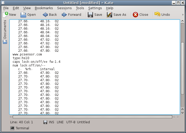Image resolution: width=186 pixels, height=133 pixels.
Task: Click the modified-state floppy icon in status bar
Action: point(45,122)
